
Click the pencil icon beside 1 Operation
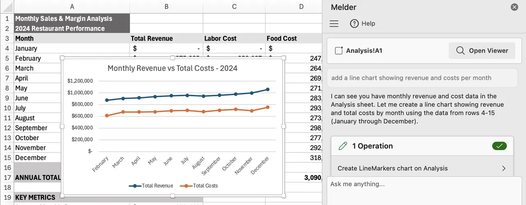pyautogui.click(x=343, y=146)
